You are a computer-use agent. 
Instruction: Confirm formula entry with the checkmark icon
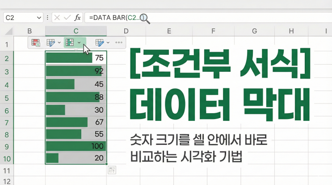[x=67, y=17]
